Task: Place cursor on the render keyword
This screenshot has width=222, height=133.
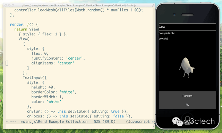Action: 16,25
